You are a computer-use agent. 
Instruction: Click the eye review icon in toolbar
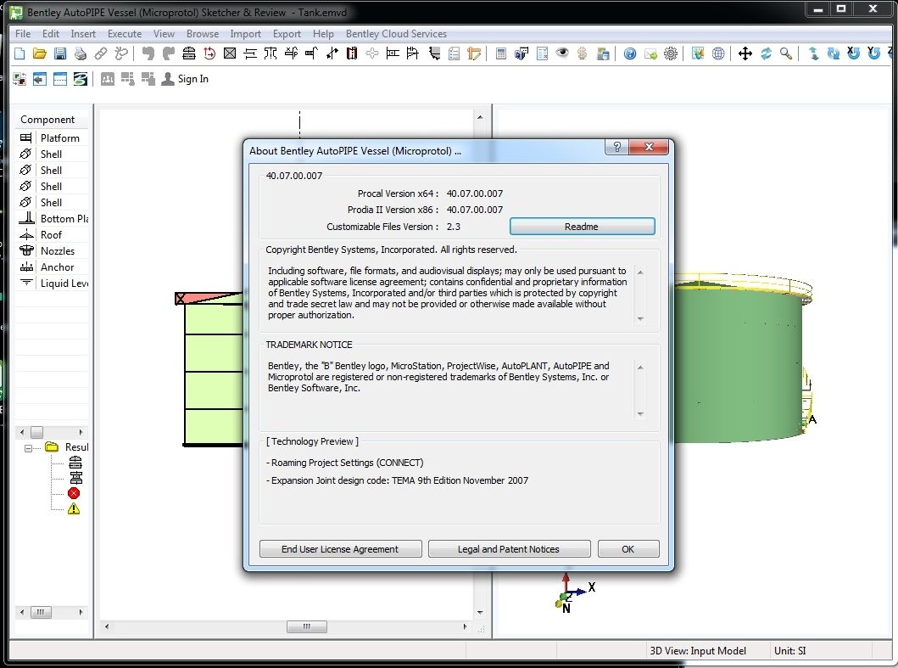(x=562, y=53)
